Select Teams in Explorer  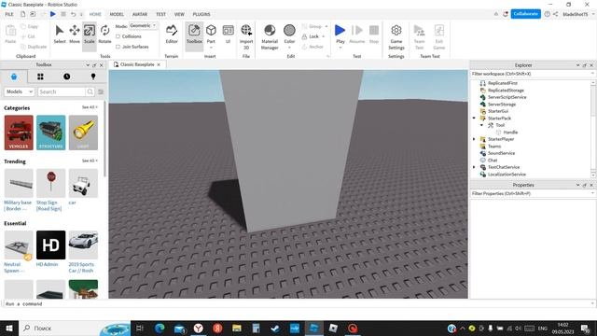(x=494, y=147)
